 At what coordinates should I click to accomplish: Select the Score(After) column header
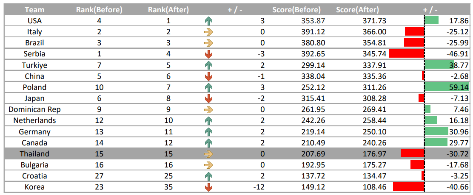[x=357, y=10]
